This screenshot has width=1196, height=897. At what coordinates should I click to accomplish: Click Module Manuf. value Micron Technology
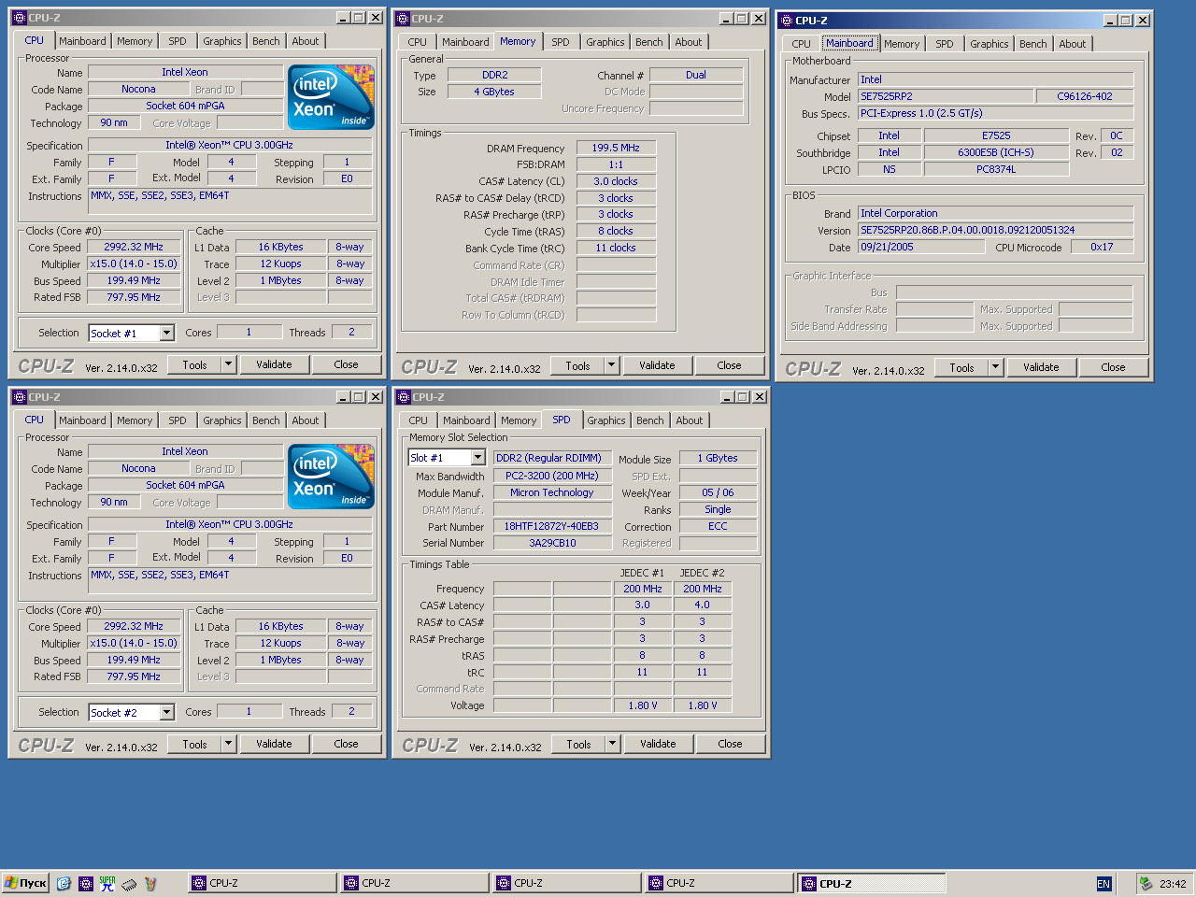tap(552, 492)
